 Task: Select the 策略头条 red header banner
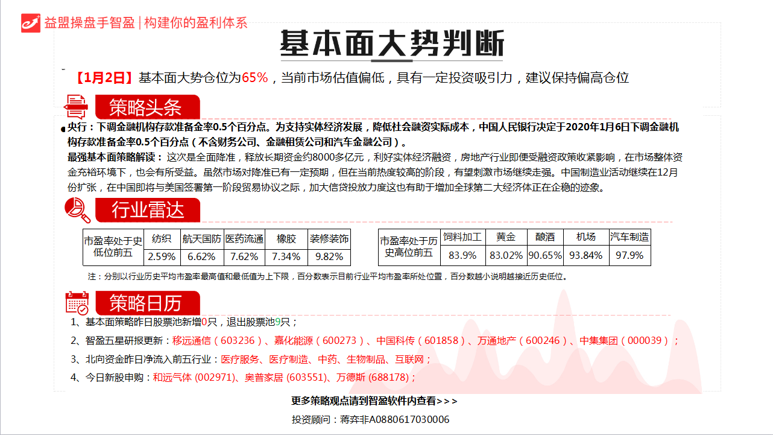point(145,107)
